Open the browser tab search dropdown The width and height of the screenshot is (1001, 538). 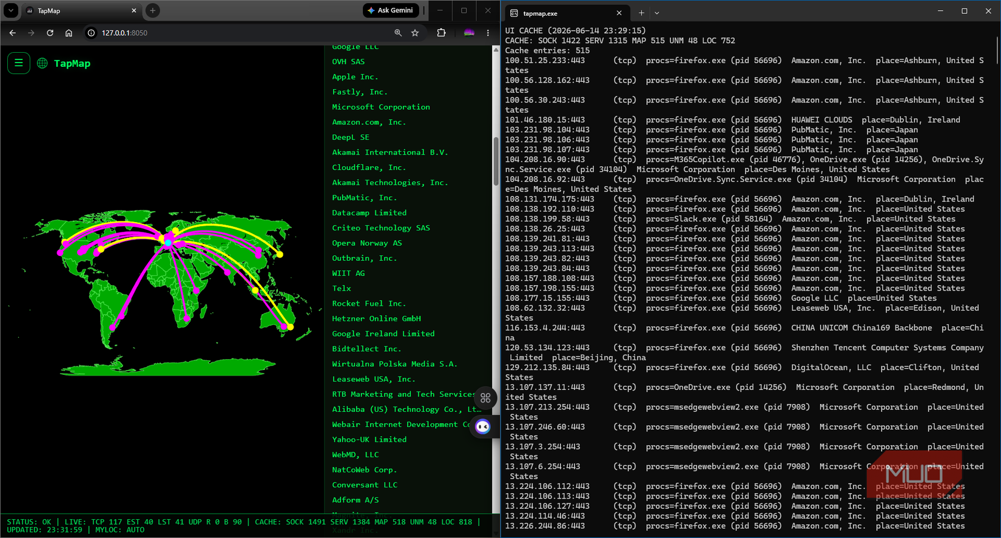[x=11, y=10]
